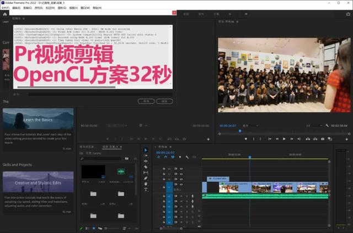The image size is (353, 233).
Task: Export frame with the camera icon
Action: point(323,139)
